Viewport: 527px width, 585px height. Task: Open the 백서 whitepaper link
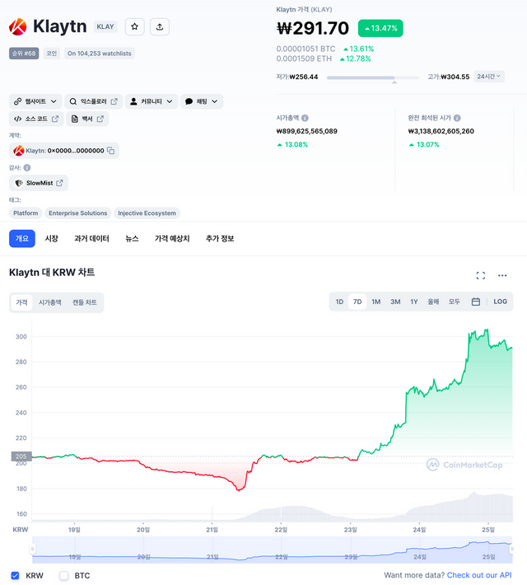[x=87, y=119]
